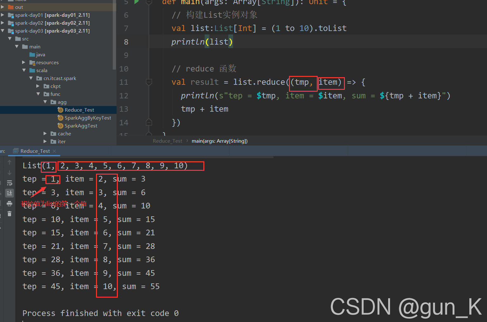Select the src folder label

click(x=25, y=39)
